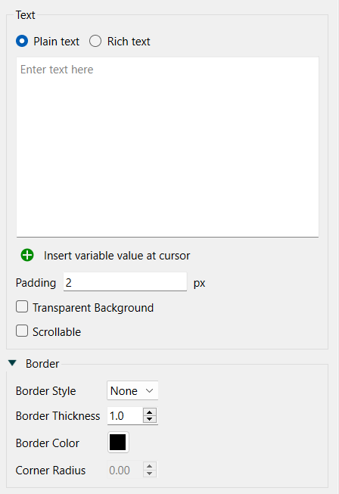Decrease Border Thickness with down arrow

150,419
